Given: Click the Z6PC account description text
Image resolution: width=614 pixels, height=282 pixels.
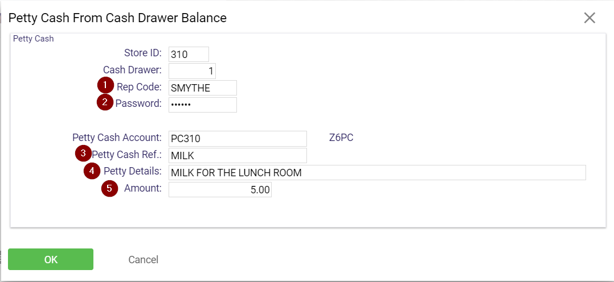Looking at the screenshot, I should click(342, 138).
